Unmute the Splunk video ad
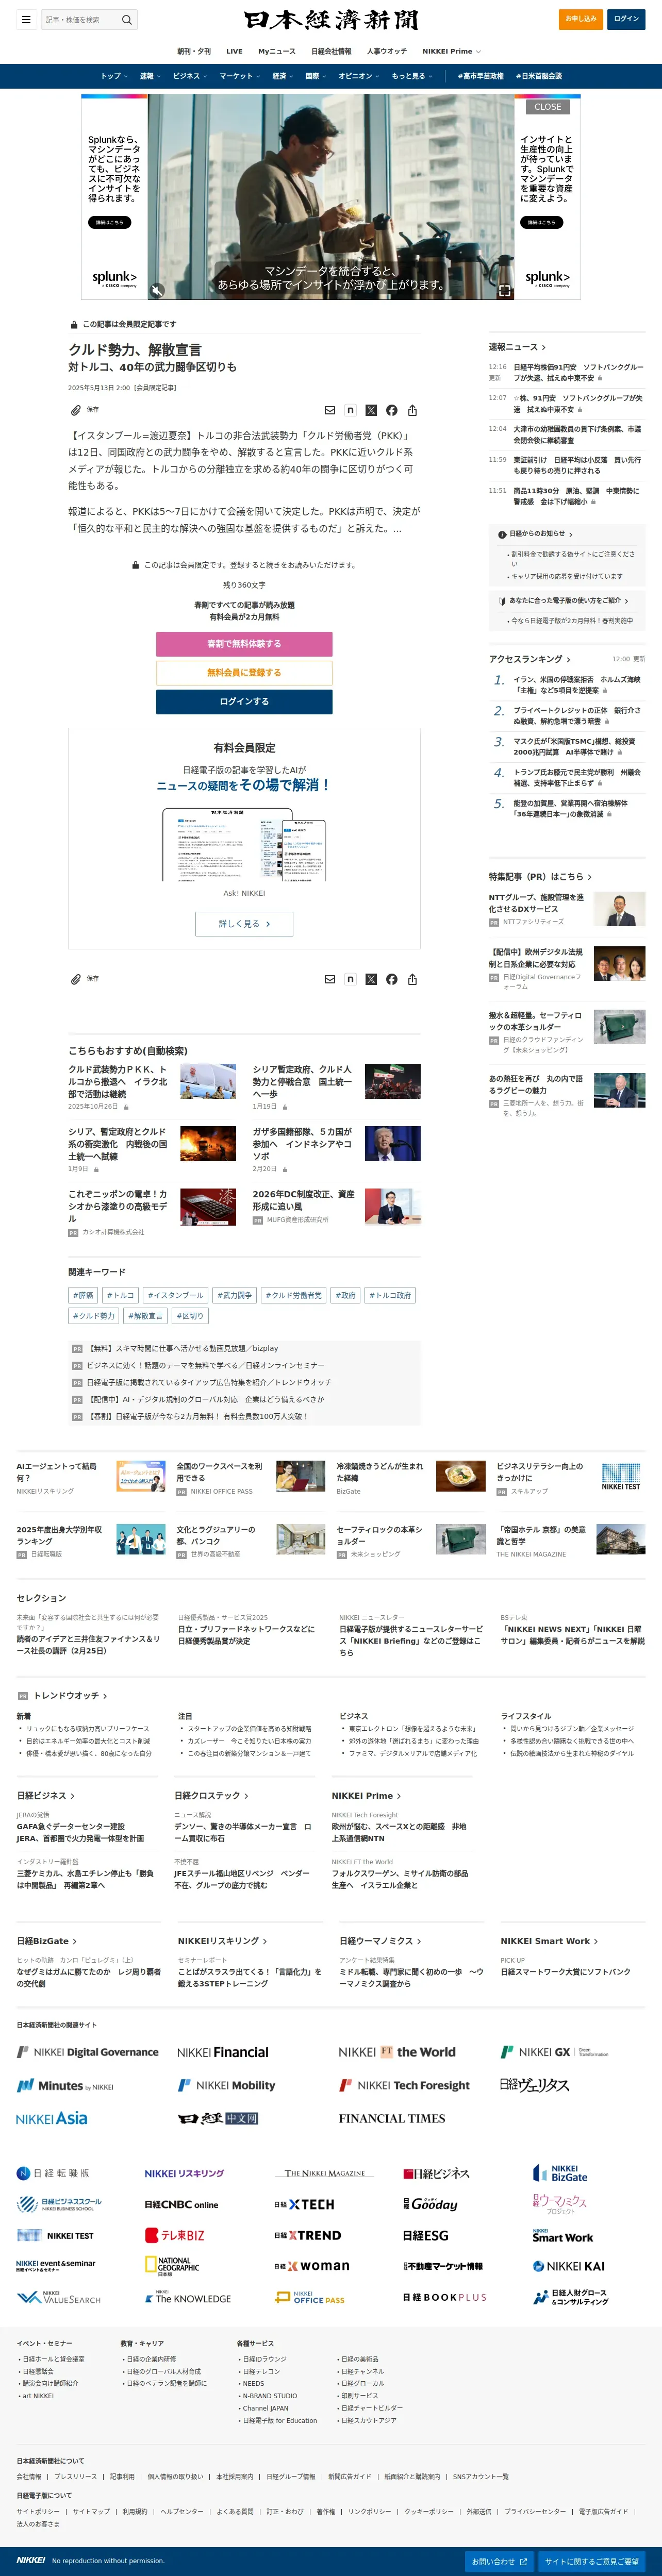The height and width of the screenshot is (2576, 662). click(x=156, y=290)
